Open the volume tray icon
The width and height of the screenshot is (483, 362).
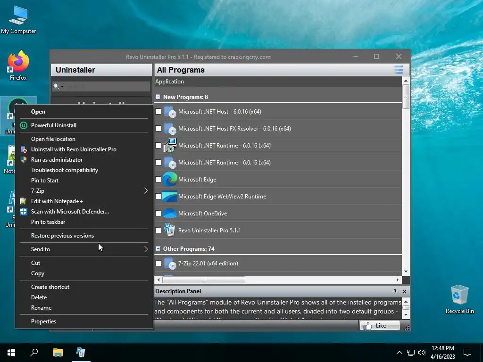click(x=422, y=353)
